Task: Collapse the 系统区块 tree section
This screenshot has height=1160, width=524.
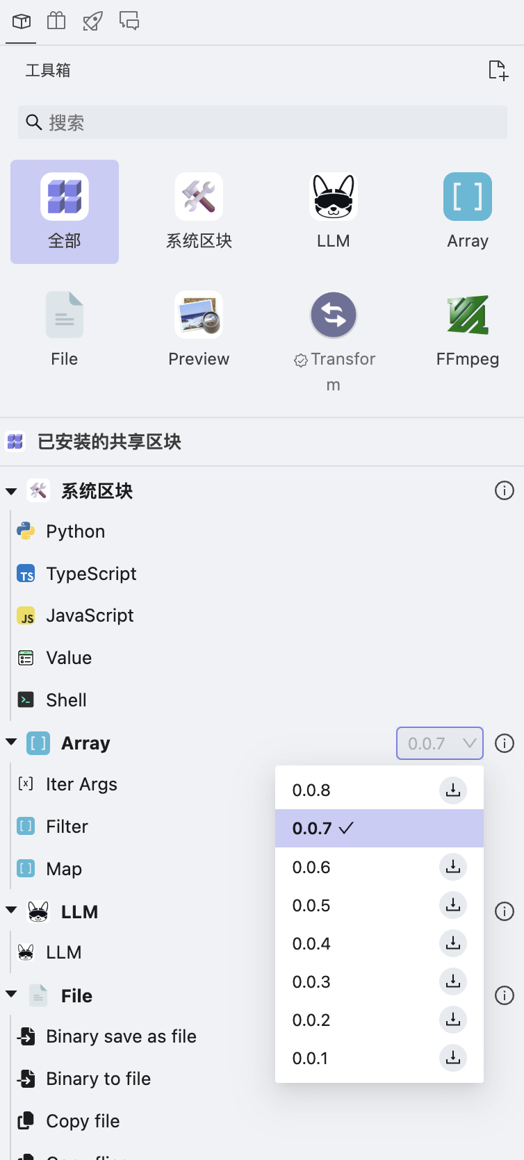Action: tap(11, 491)
